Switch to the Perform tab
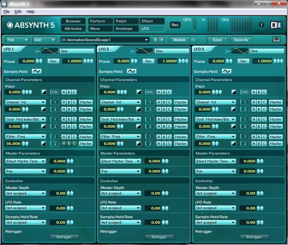This screenshot has height=245, width=288. pyautogui.click(x=101, y=21)
